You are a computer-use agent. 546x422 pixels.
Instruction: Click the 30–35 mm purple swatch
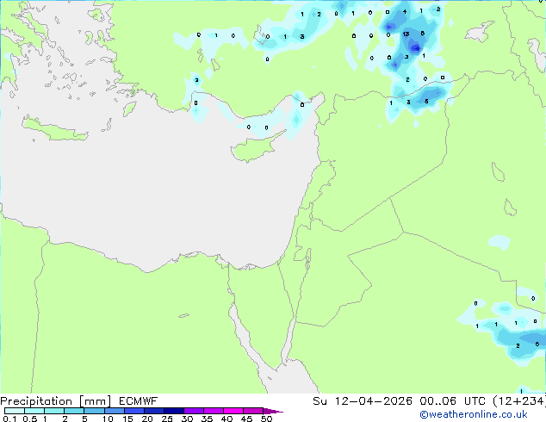click(x=194, y=411)
